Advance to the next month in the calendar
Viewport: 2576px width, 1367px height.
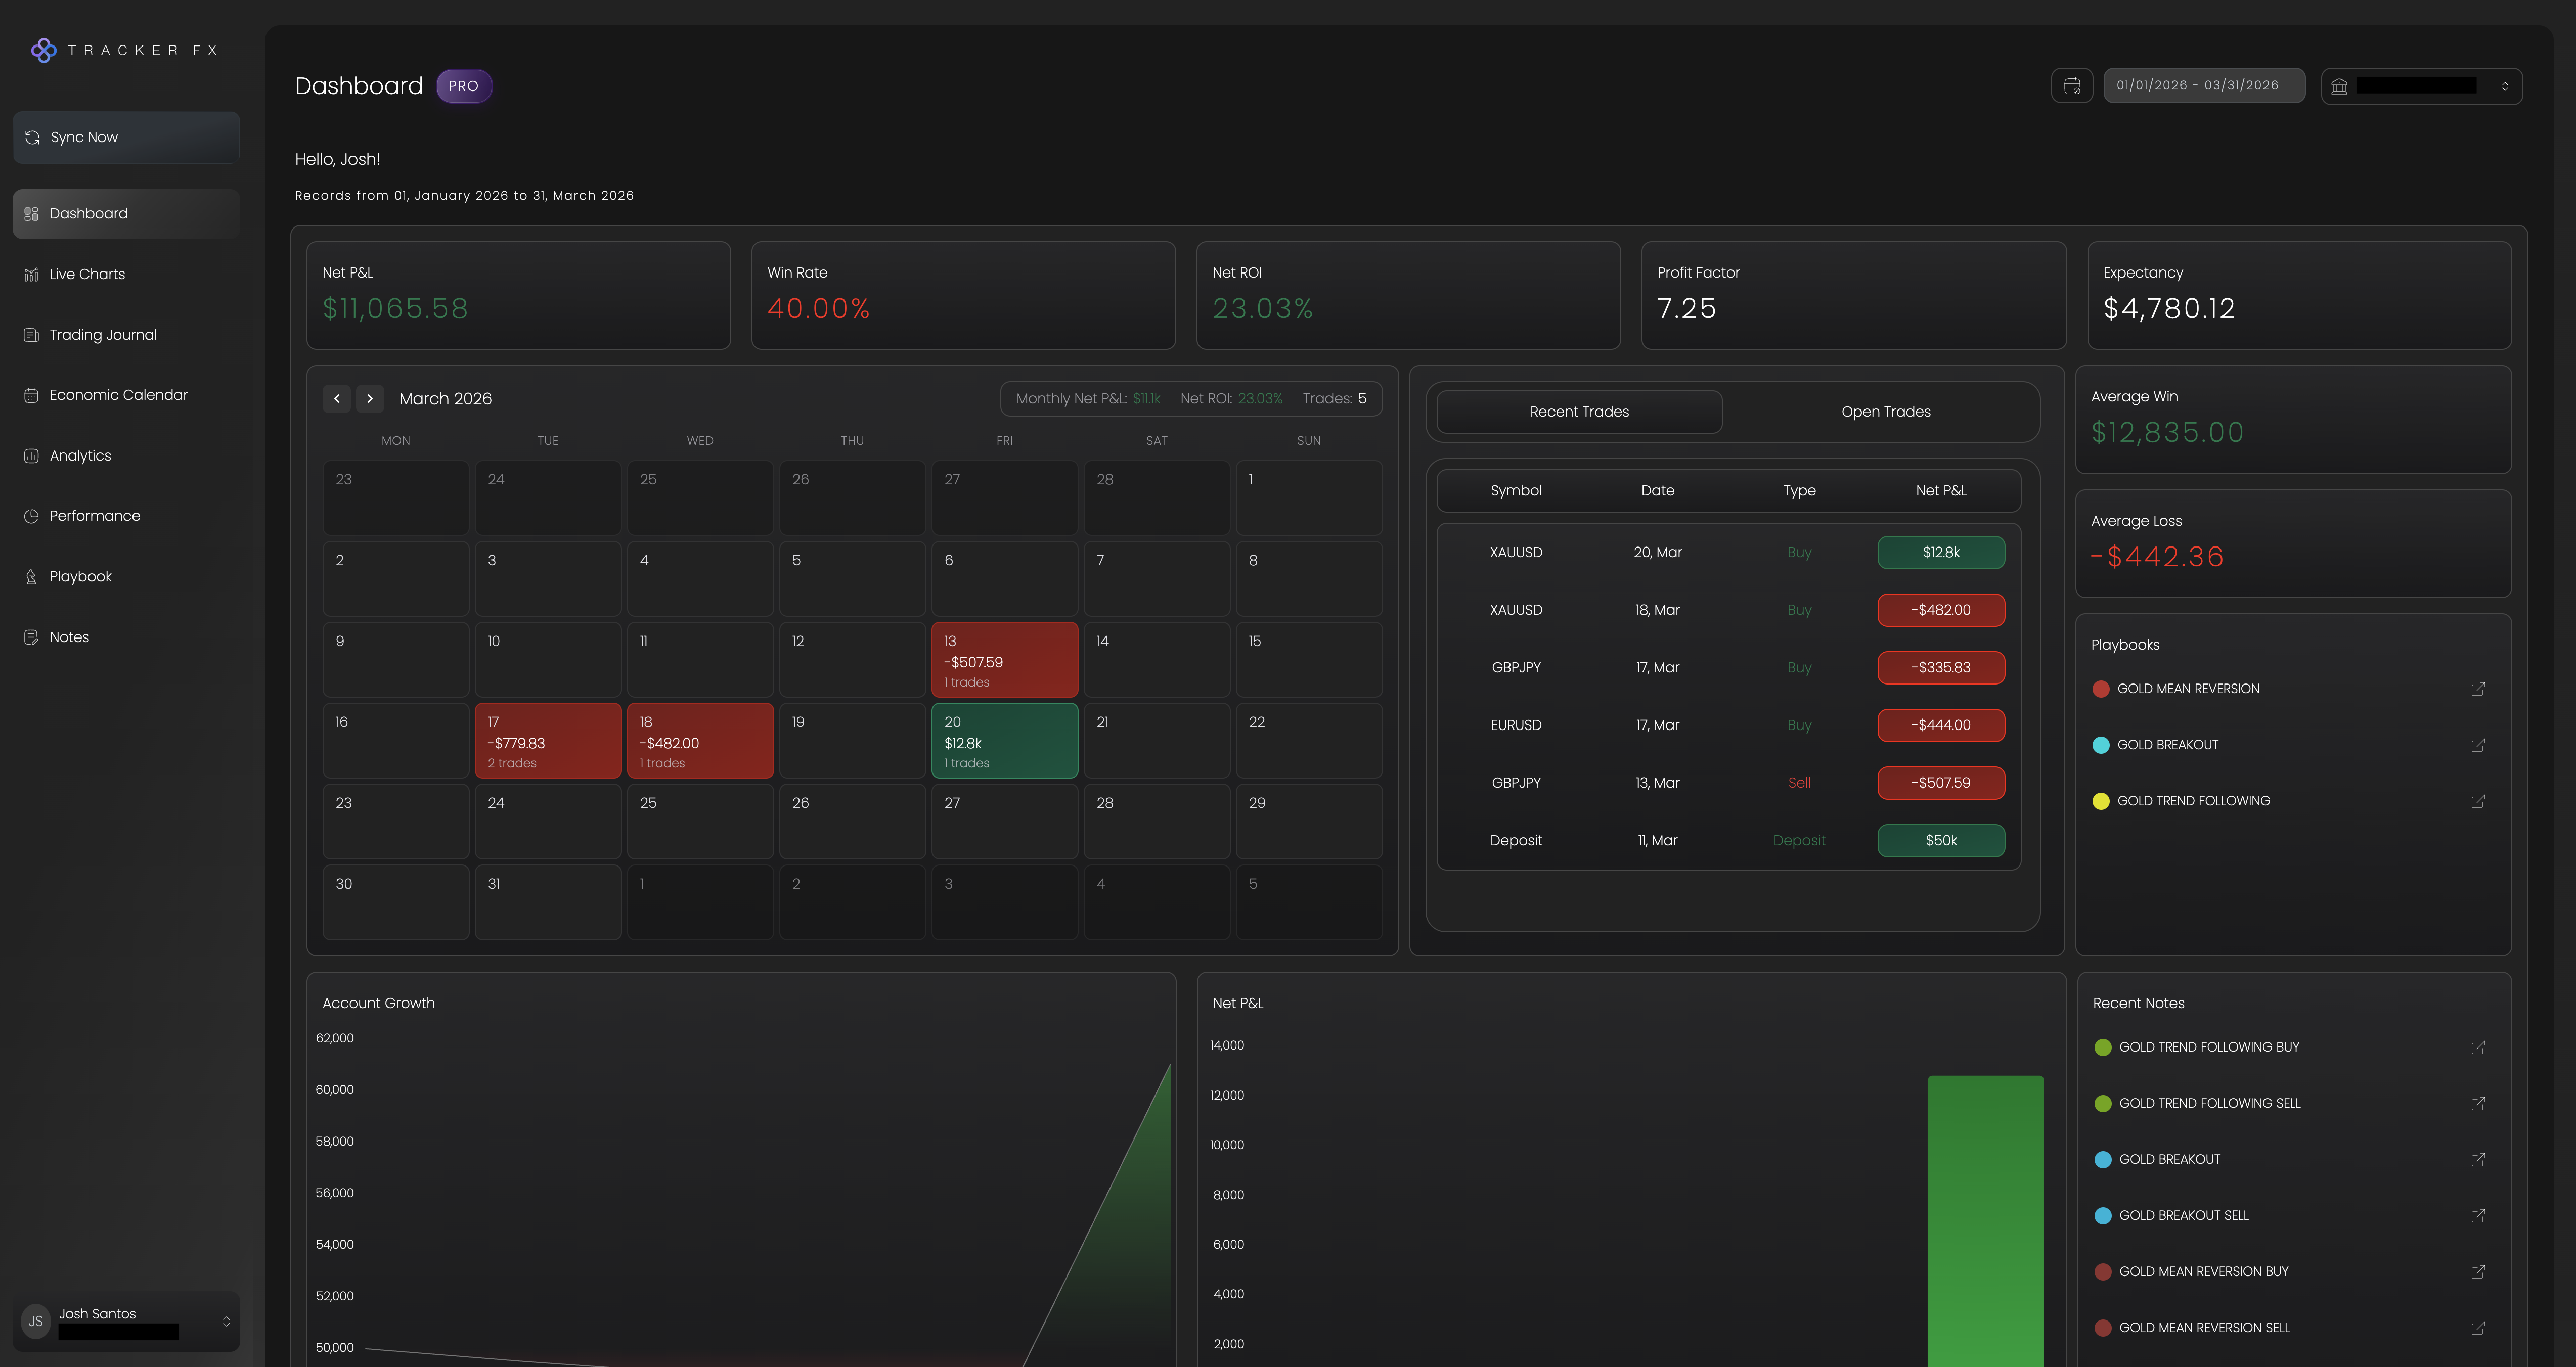(x=370, y=398)
